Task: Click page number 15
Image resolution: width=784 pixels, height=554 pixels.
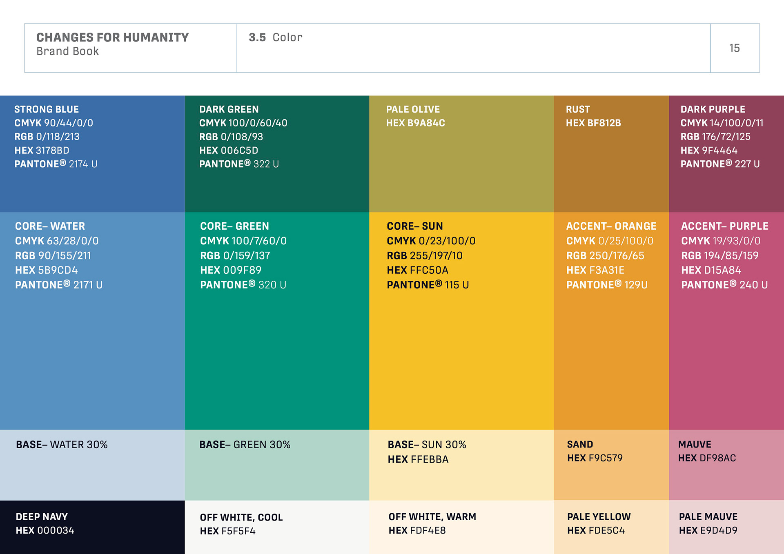Action: (735, 48)
